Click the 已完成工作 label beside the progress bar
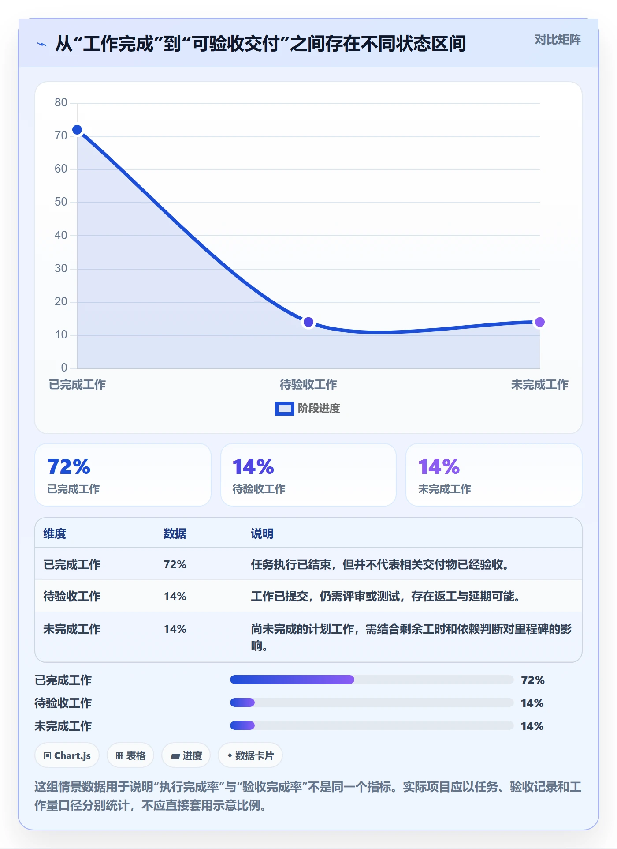 click(63, 680)
